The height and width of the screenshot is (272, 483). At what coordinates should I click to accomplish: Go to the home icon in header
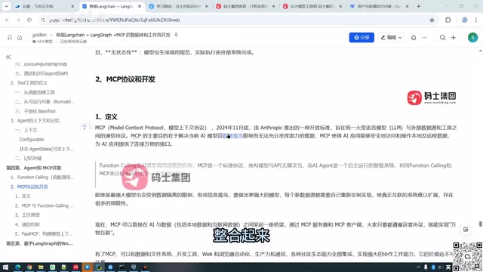(x=20, y=38)
